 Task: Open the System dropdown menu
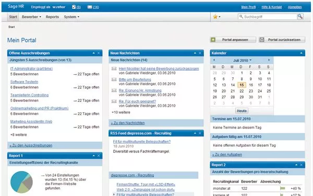click(71, 17)
